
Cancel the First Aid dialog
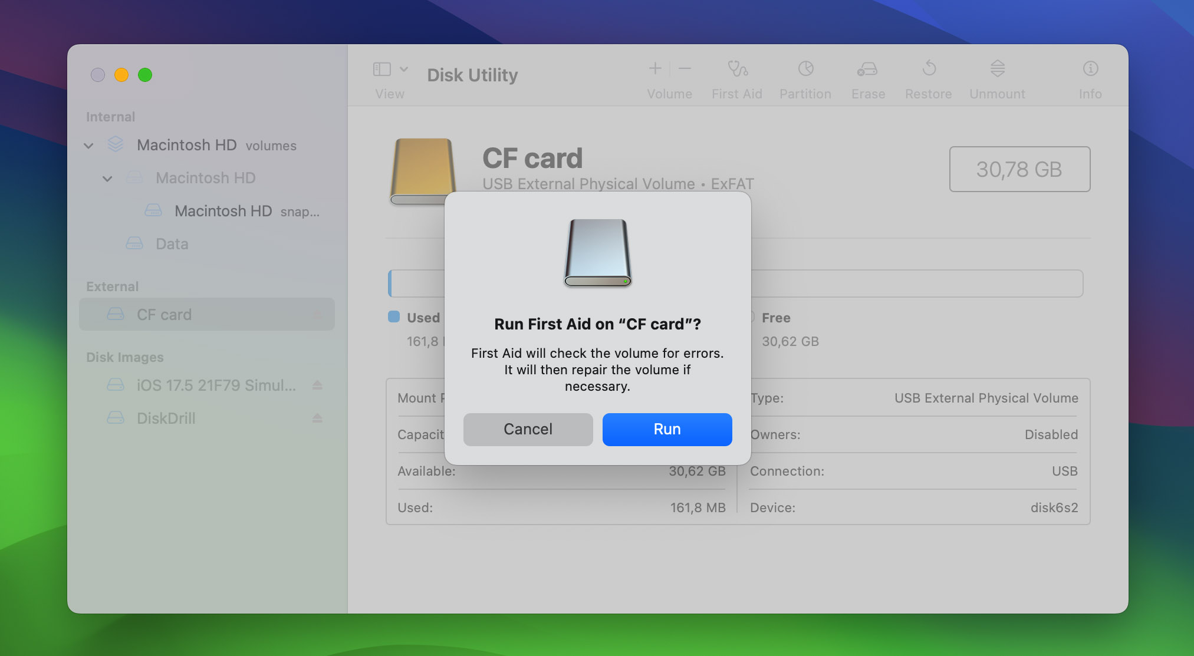tap(528, 429)
